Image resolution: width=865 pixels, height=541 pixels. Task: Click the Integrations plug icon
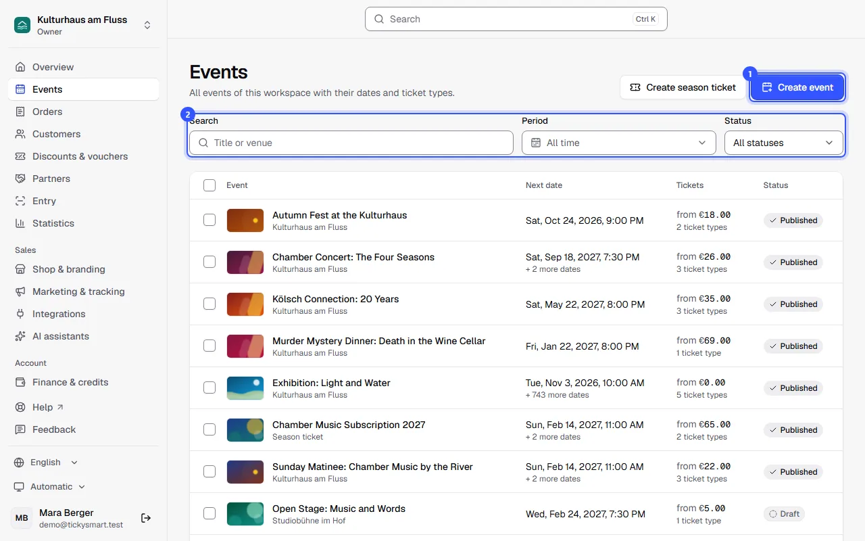coord(20,314)
